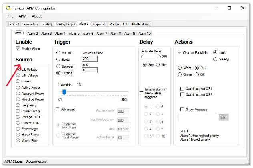Viewport: 253px width, 168px height.
Task: Click the Hysteresis slider thumb
Action: click(x=64, y=92)
